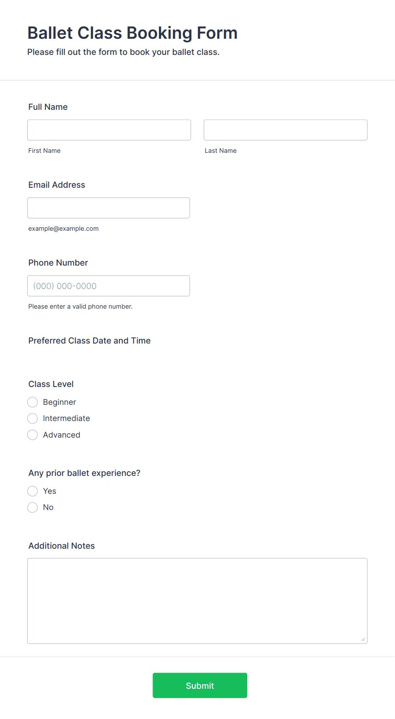Click the Phone Number field
This screenshot has height=719, width=395.
pyautogui.click(x=109, y=286)
